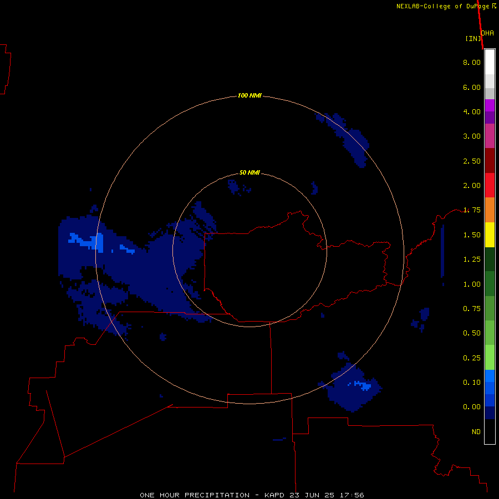Click the magenta swatch beside 4.00 label
The height and width of the screenshot is (499, 499).
490,105
